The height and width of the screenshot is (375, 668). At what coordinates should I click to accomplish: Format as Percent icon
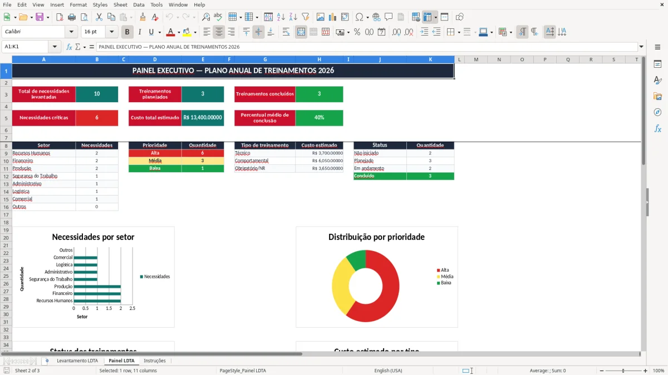pos(357,32)
